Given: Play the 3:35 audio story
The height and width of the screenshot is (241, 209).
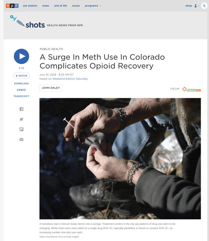Looking at the screenshot, I should click(21, 56).
